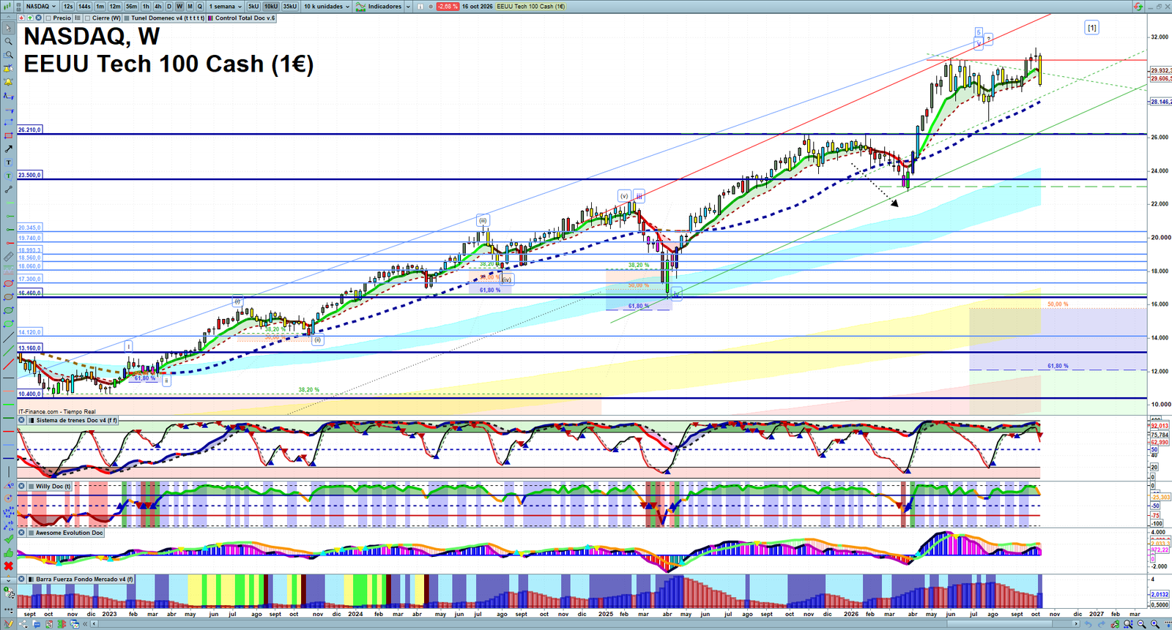The image size is (1172, 630).
Task: Click the red horizontal line tool
Action: point(8,432)
